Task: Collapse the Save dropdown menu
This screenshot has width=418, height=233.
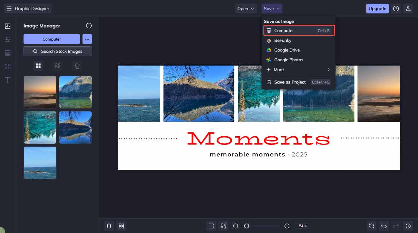Action: [x=272, y=9]
